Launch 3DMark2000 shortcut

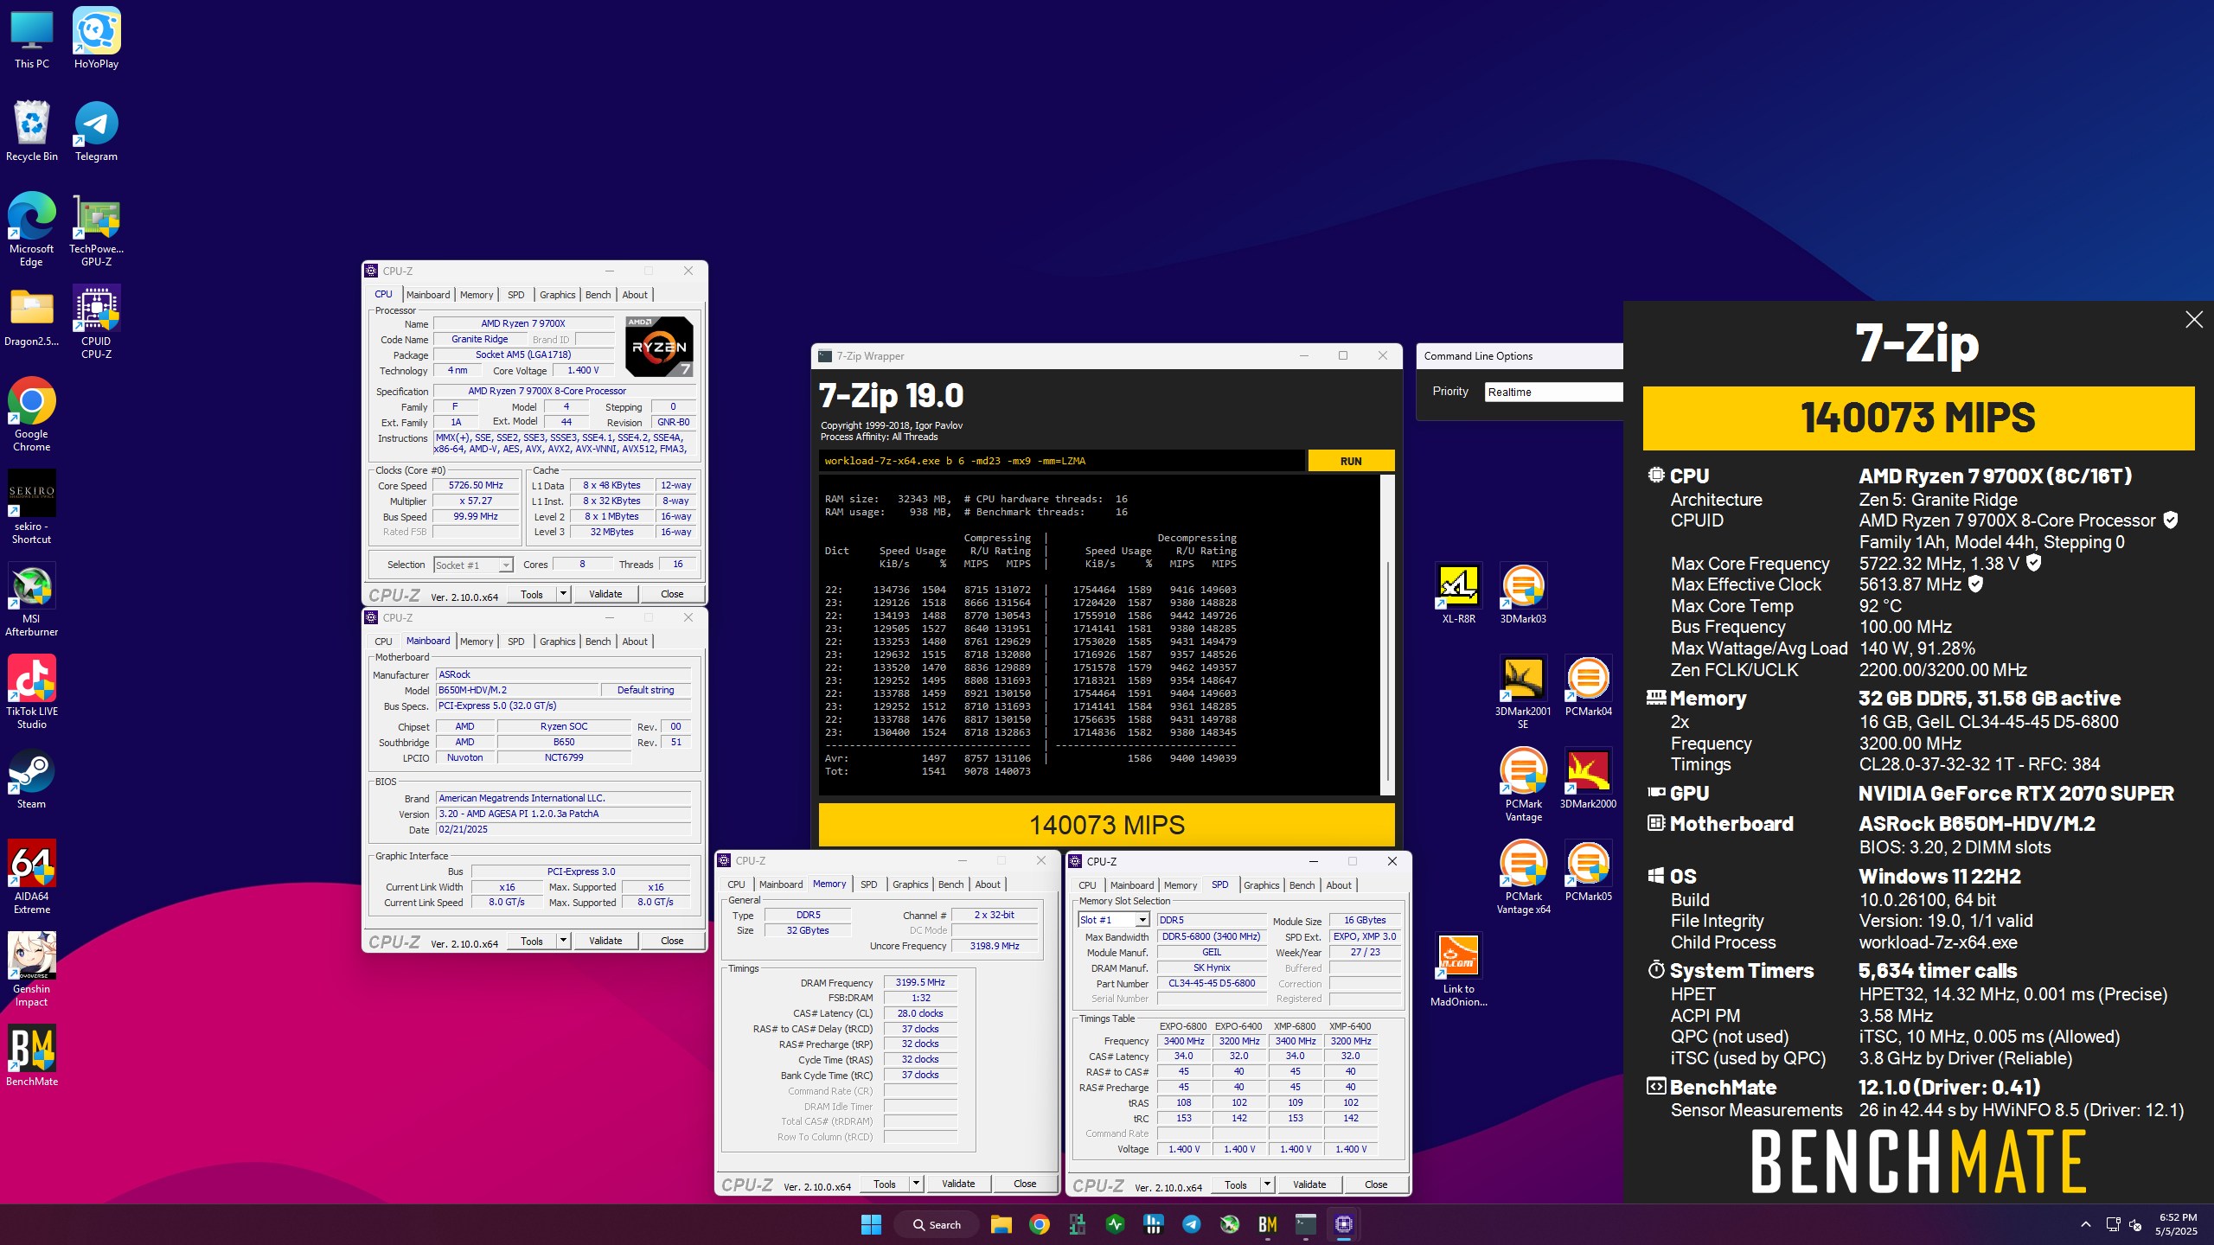(x=1588, y=779)
